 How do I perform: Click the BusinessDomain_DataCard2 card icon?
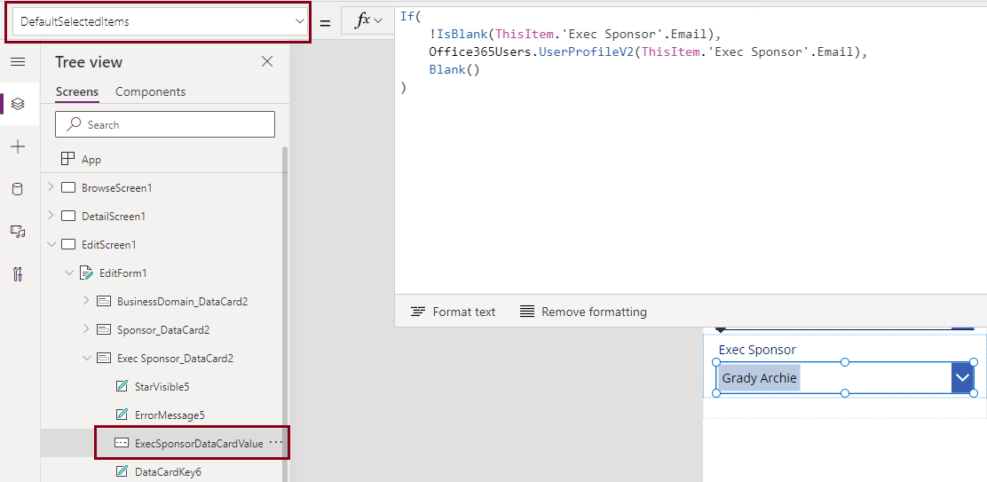pos(104,302)
